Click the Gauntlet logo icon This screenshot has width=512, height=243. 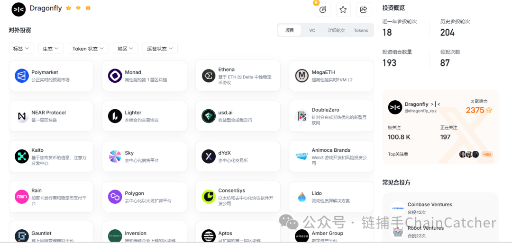tap(22, 236)
